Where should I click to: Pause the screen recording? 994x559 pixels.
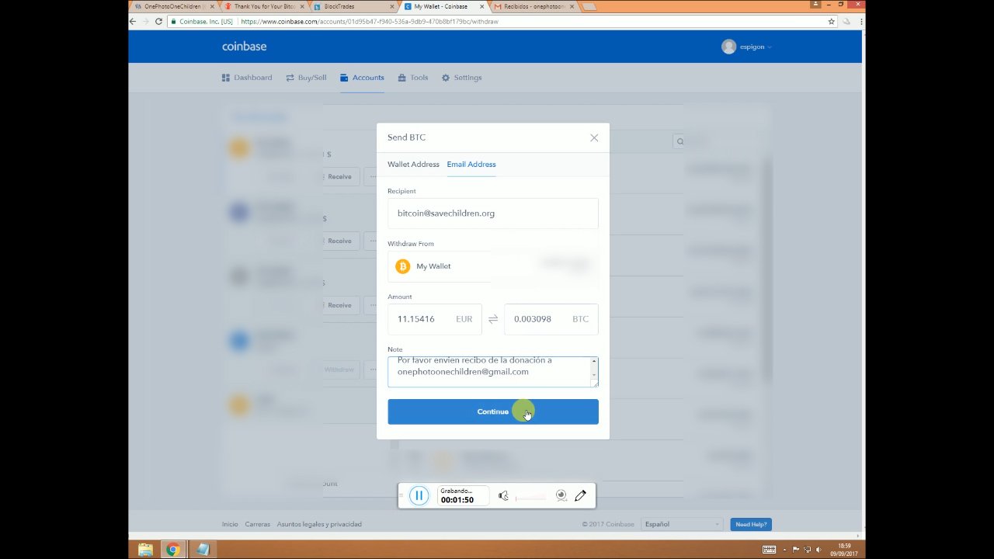(x=419, y=495)
